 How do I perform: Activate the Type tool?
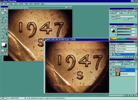(6, 31)
